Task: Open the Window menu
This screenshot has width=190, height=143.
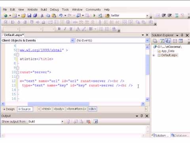Action: coord(77,10)
